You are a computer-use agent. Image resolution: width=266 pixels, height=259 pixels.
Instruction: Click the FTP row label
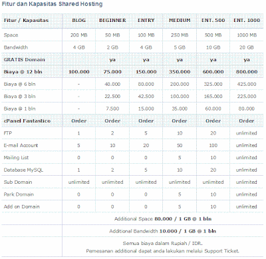8,133
